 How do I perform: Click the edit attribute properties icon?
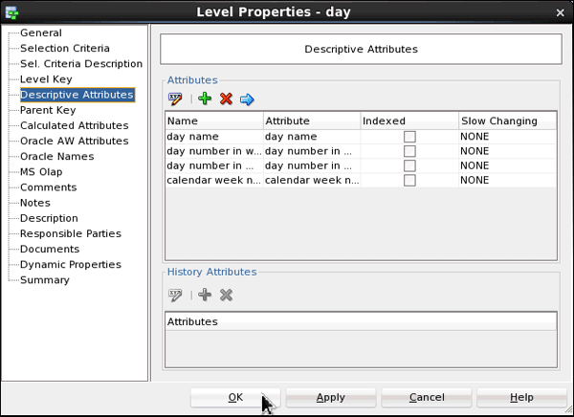[175, 99]
